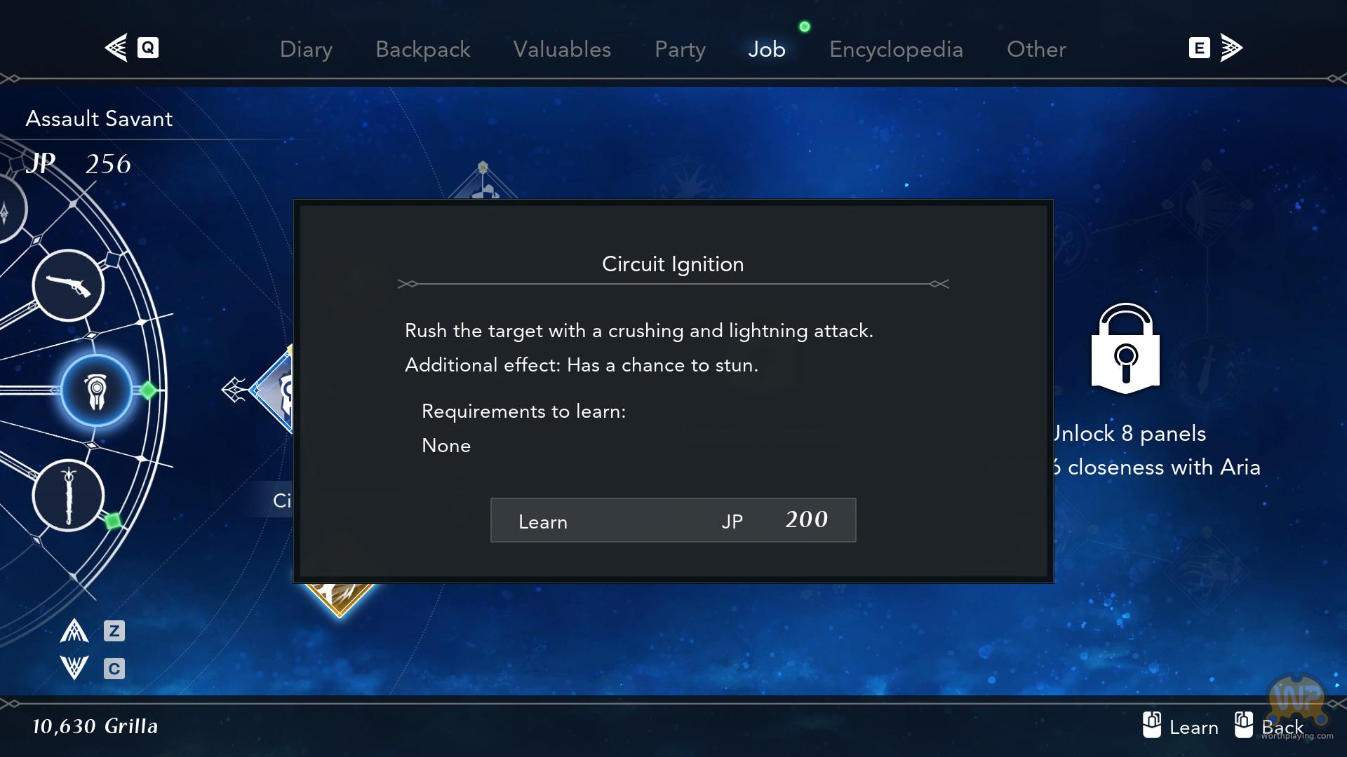Screen dimensions: 1347x757
Task: Open the Encyclopedia tab
Action: pyautogui.click(x=896, y=49)
